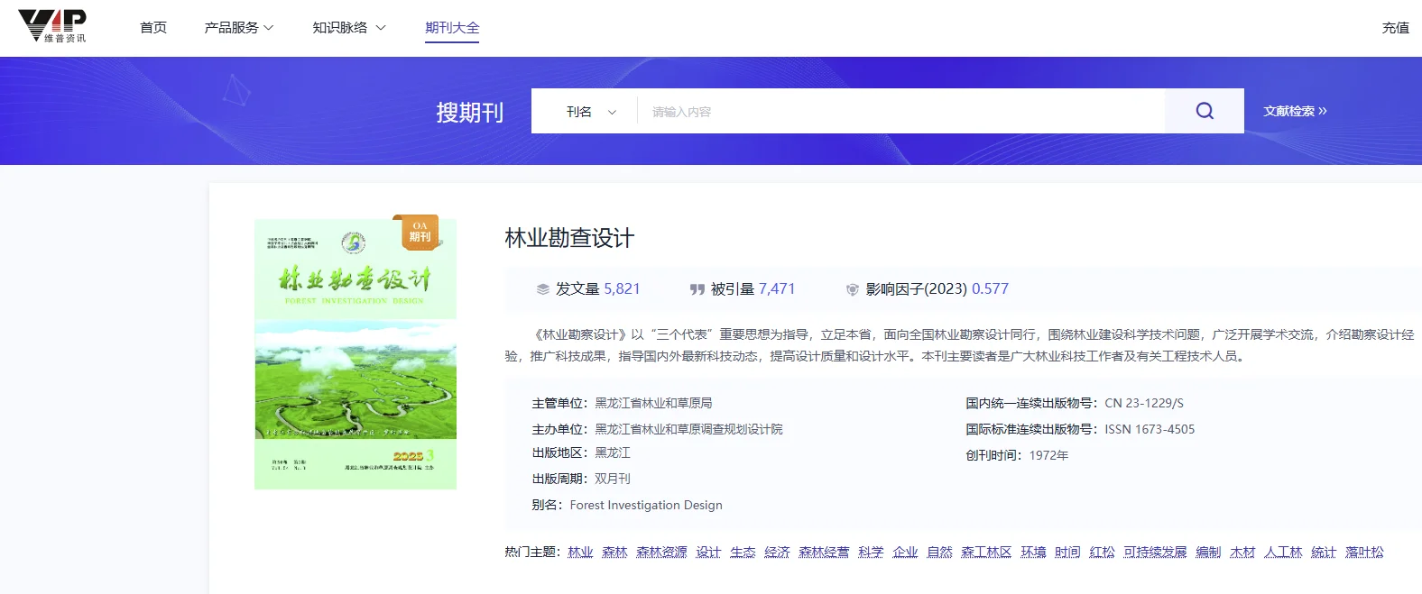The image size is (1422, 594).
Task: Open the 生态 topic tag
Action: [x=743, y=553]
